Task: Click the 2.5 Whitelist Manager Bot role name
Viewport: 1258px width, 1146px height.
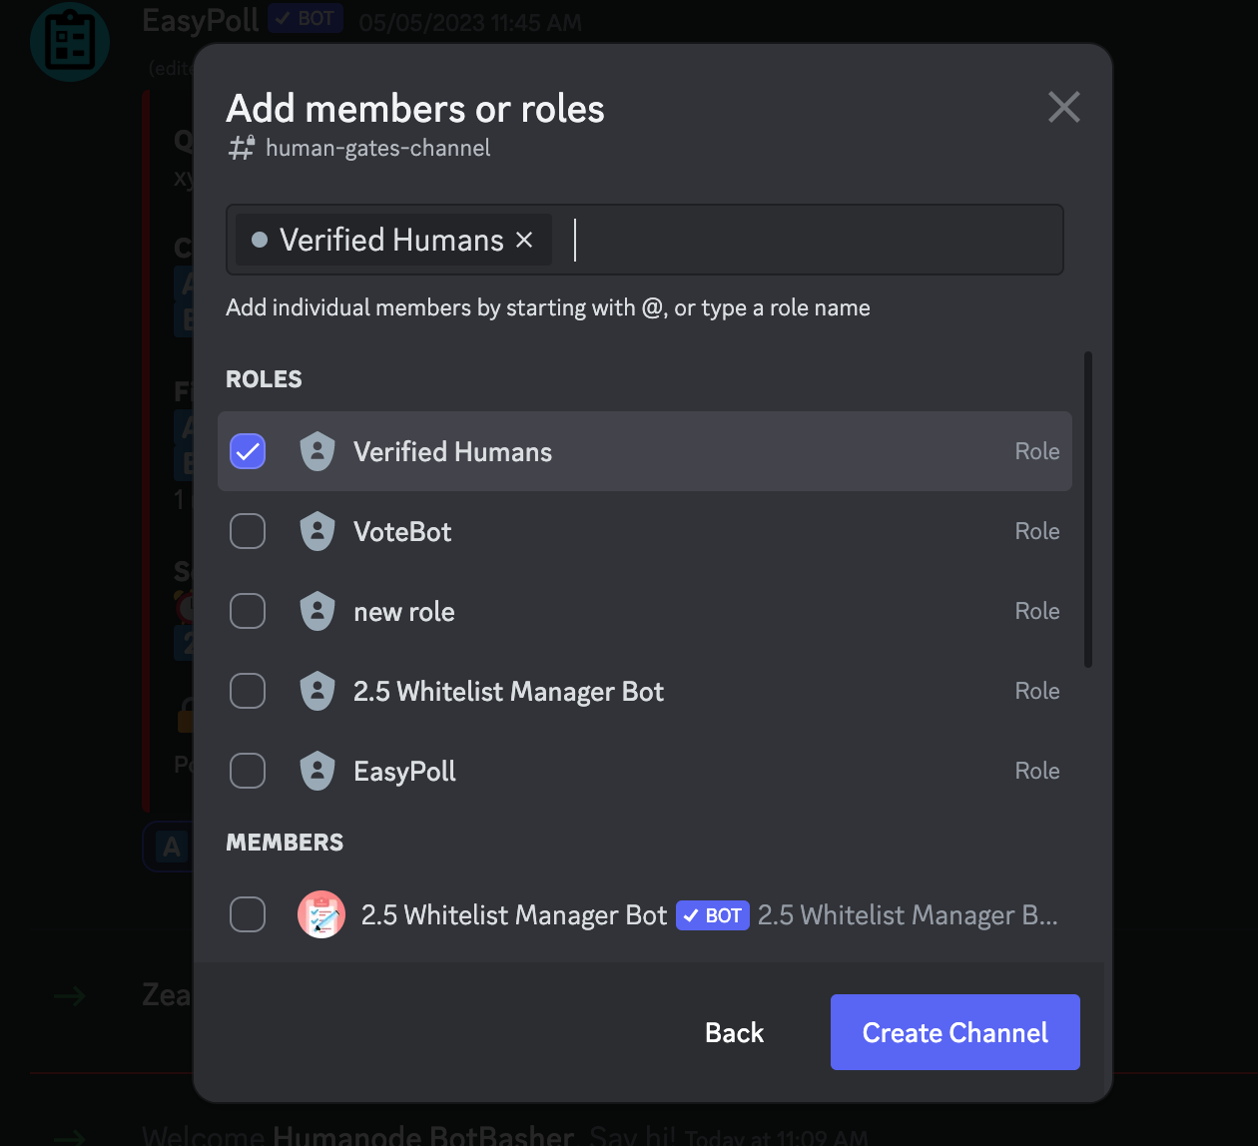Action: (508, 691)
